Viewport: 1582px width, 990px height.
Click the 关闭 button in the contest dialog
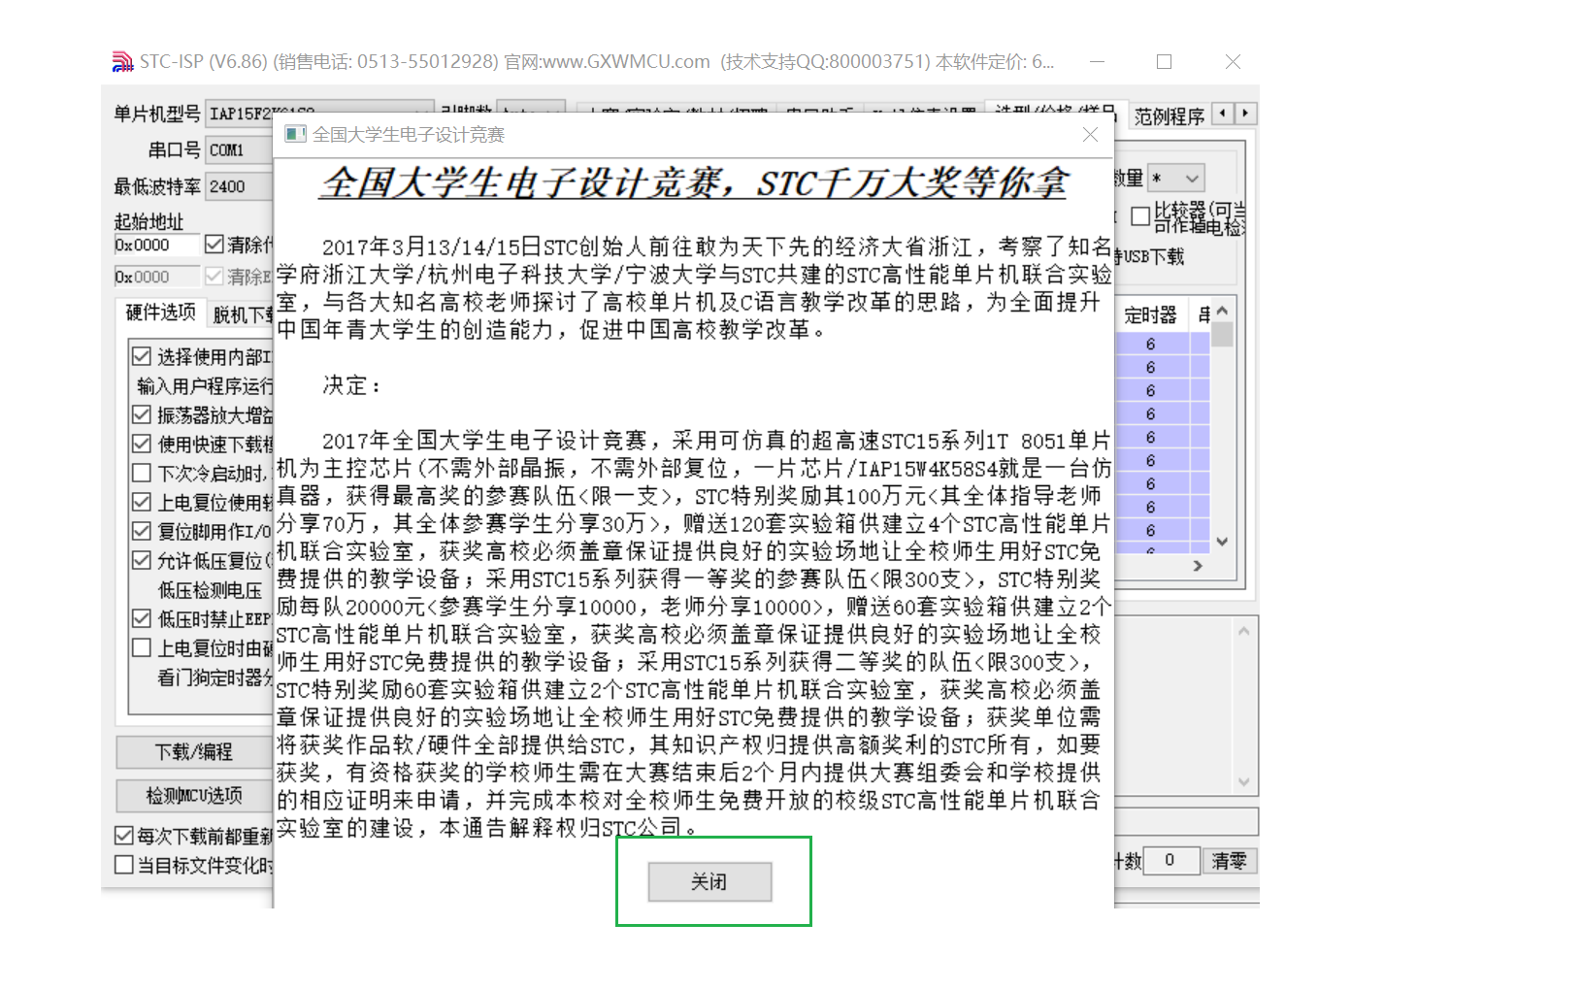click(709, 881)
